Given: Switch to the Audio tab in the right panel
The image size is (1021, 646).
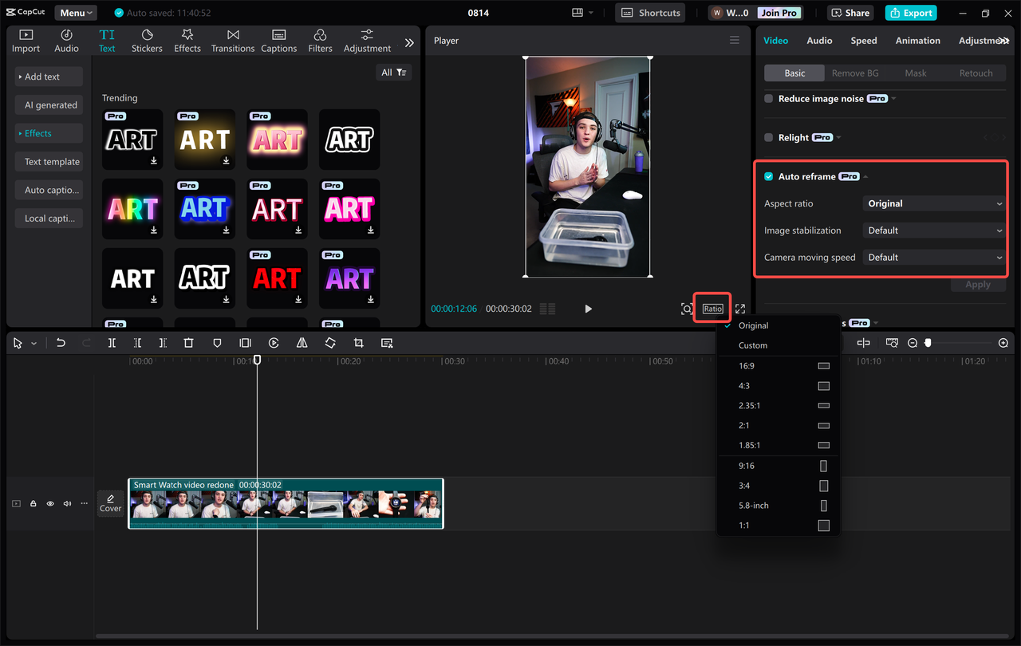Looking at the screenshot, I should click(x=819, y=40).
